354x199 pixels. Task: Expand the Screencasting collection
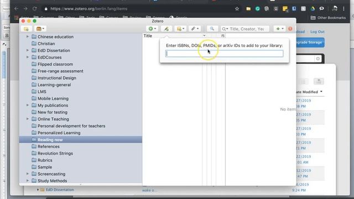(28, 174)
